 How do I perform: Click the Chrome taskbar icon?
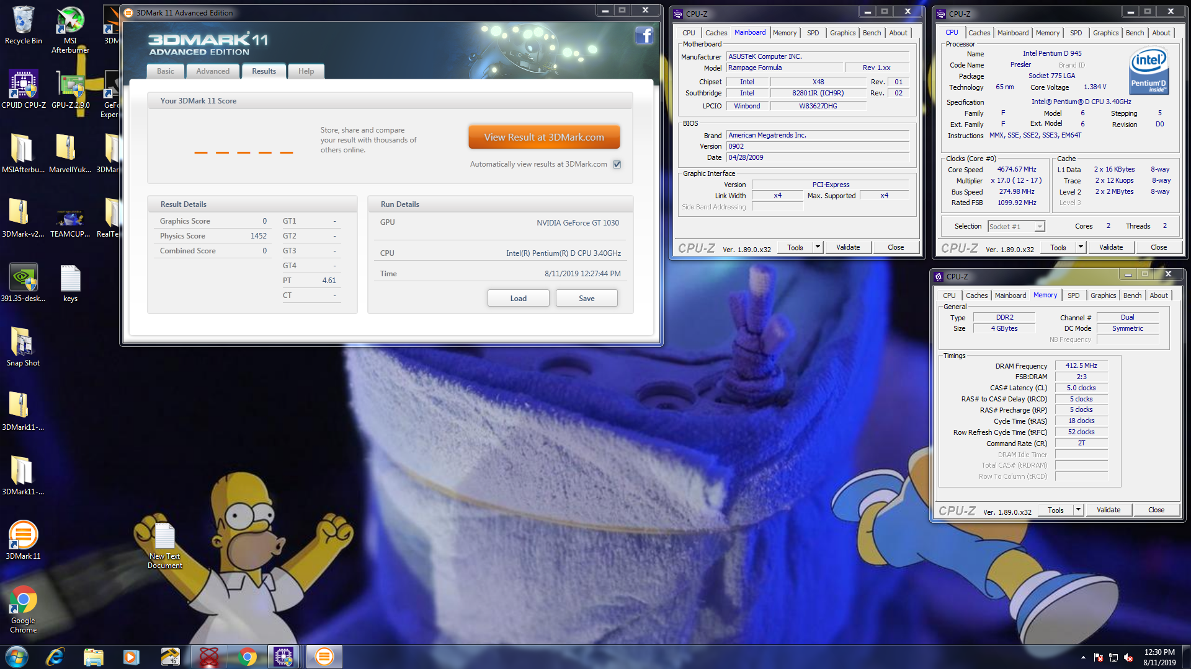coord(247,657)
